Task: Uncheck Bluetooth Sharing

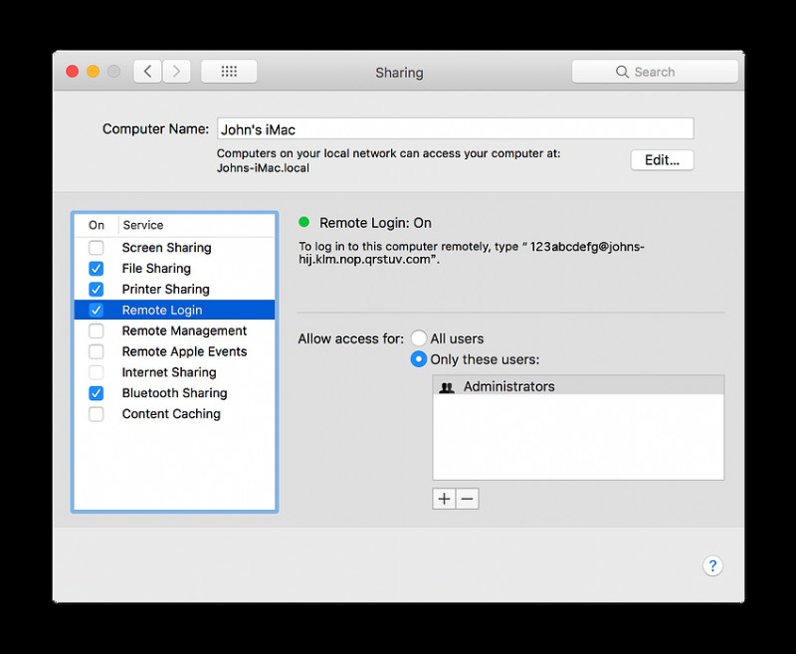Action: (x=96, y=393)
